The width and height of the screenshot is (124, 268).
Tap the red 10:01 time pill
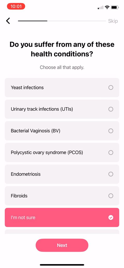click(16, 6)
